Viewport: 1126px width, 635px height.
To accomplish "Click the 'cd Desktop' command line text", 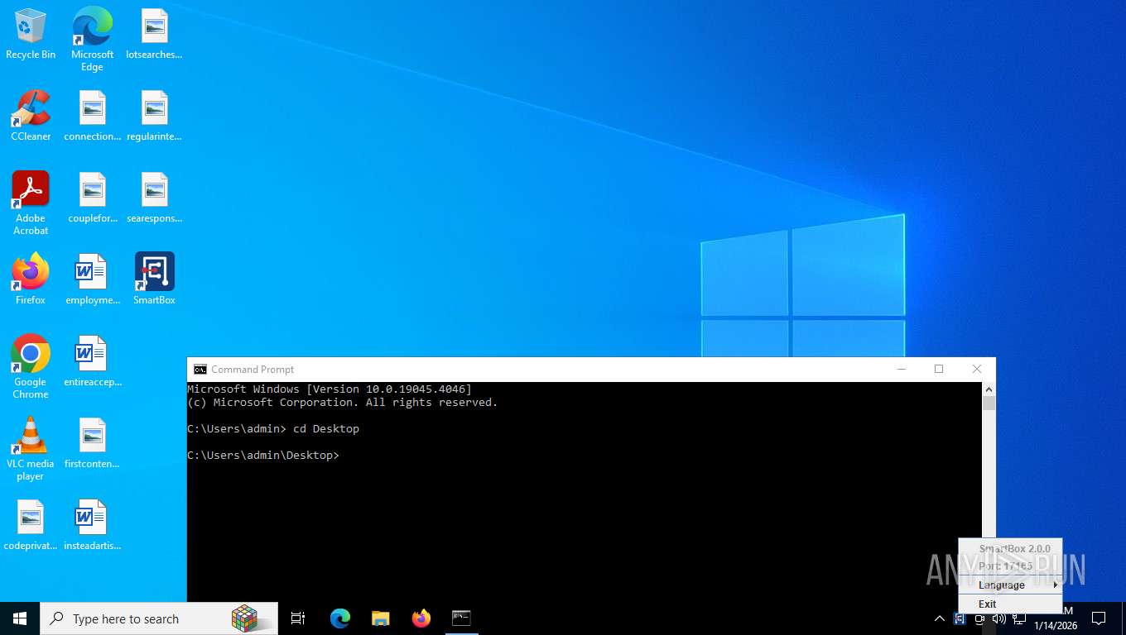I will tap(326, 429).
